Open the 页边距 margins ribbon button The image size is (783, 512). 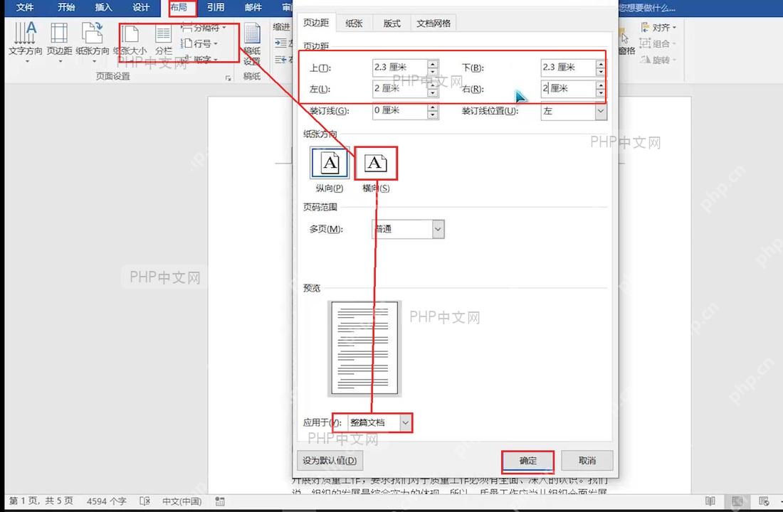coord(59,42)
